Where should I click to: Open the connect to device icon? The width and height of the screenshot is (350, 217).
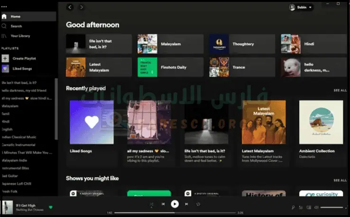click(x=309, y=208)
